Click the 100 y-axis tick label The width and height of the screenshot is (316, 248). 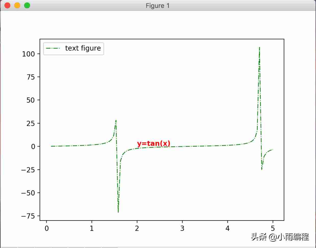coord(28,54)
